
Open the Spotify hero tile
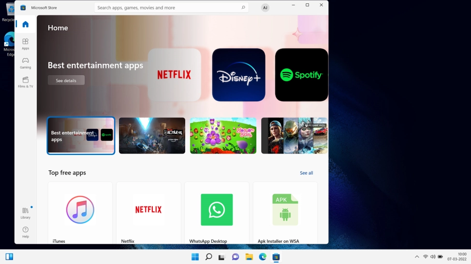[x=301, y=75]
